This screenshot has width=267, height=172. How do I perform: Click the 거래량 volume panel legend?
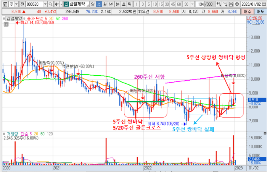pyautogui.click(x=13, y=134)
